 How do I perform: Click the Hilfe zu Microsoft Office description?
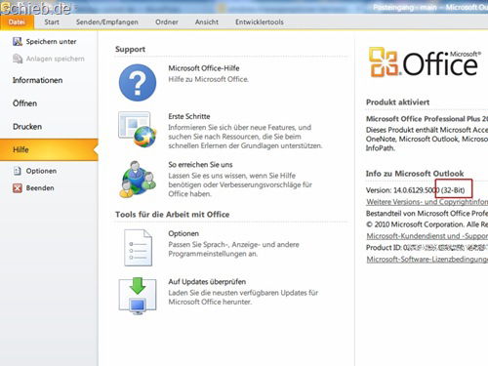[208, 79]
